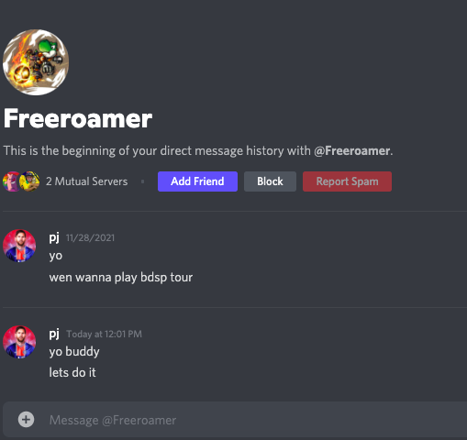Open Freeroamer's large profile avatar
Screen dimensions: 467x440
[x=36, y=62]
